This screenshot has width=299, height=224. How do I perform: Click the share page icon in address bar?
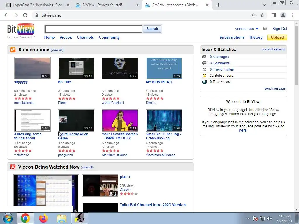coord(253,15)
